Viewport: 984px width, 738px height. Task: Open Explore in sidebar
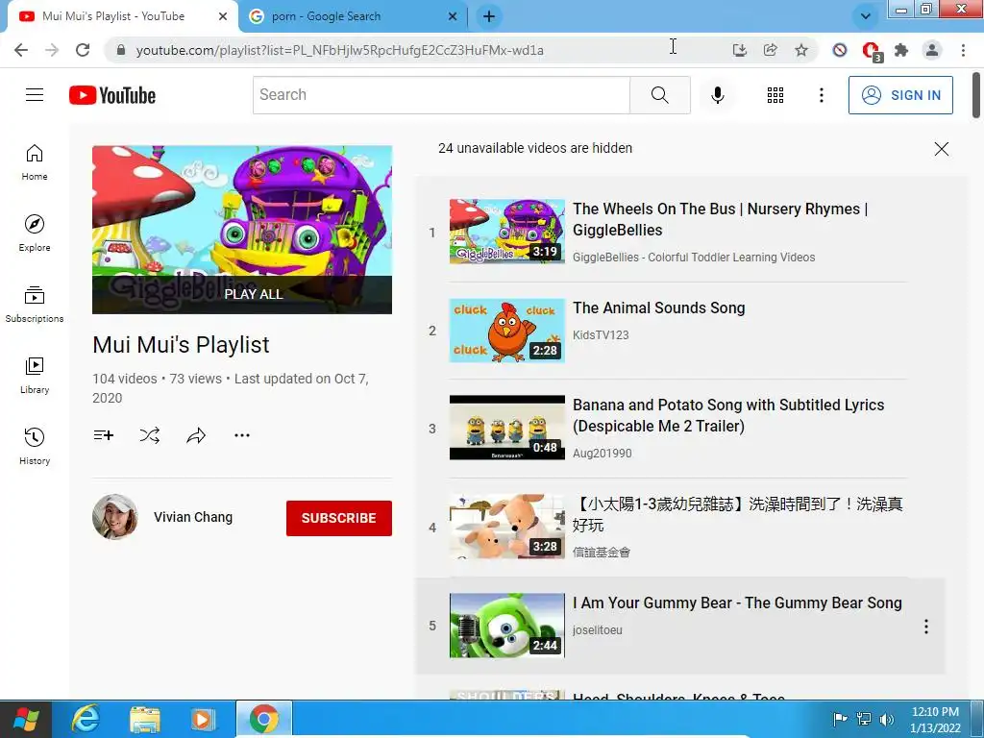pos(35,233)
